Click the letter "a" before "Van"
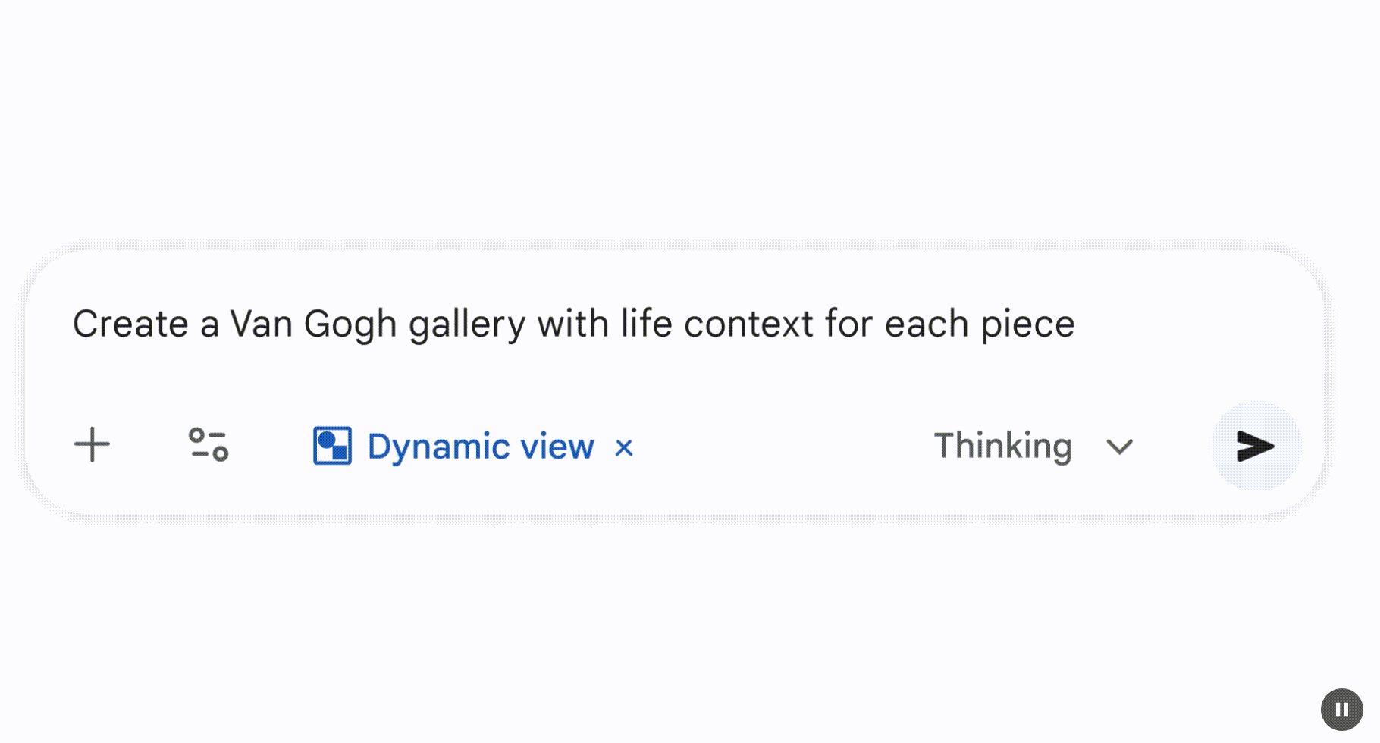The image size is (1380, 743). (209, 324)
